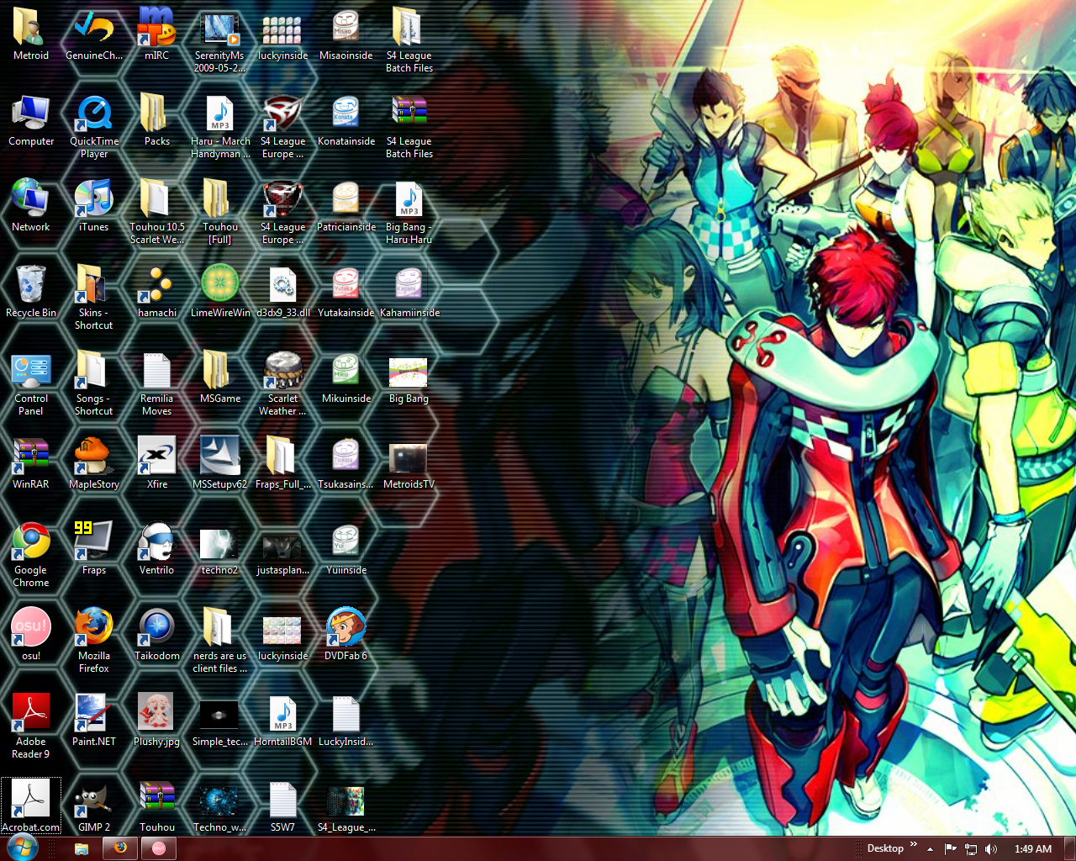This screenshot has height=861, width=1076.
Task: Open the Fraps_Full_ folder
Action: (283, 463)
